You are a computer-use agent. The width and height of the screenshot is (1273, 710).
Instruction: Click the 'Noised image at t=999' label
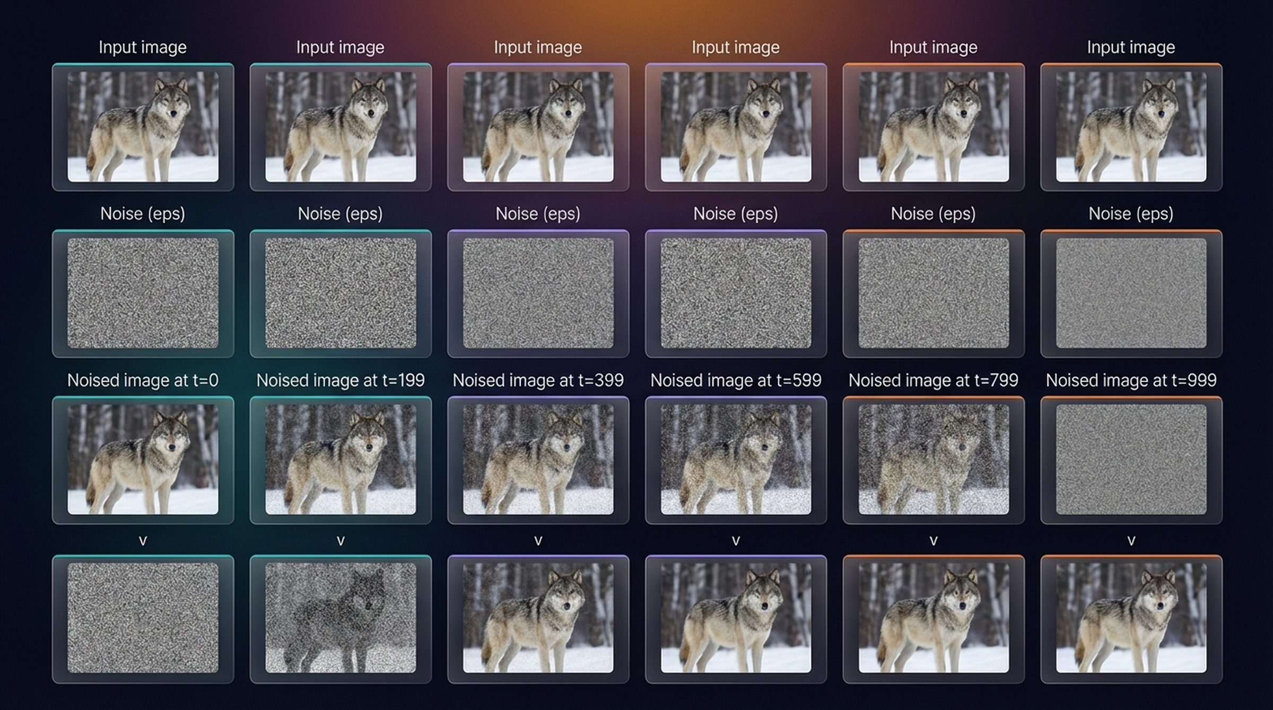pos(1131,380)
